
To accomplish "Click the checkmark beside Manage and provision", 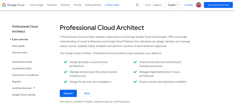I will coord(65,72).
